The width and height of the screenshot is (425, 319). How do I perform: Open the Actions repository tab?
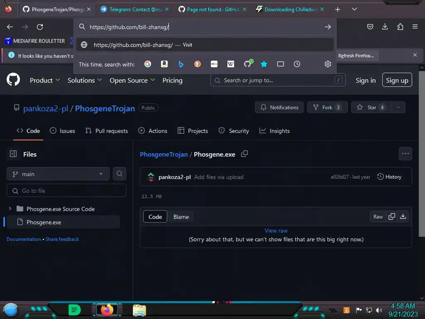pos(153,131)
